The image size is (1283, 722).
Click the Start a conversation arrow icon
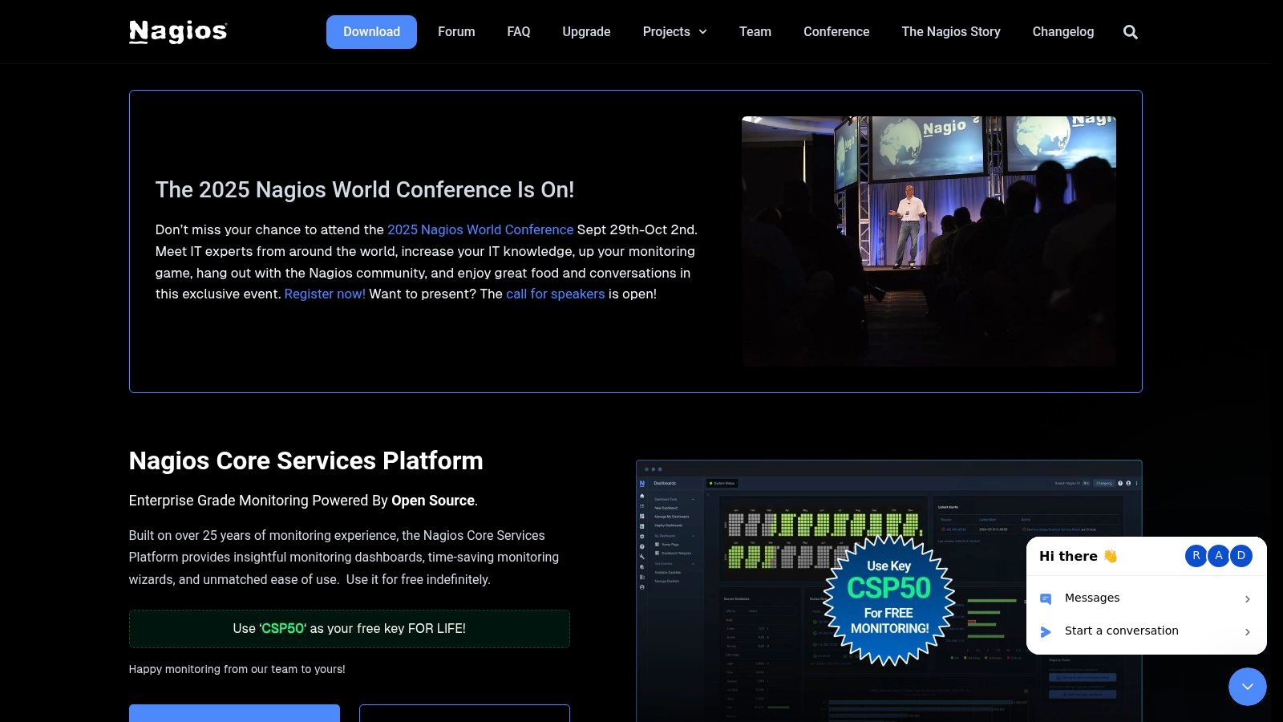[x=1046, y=631]
